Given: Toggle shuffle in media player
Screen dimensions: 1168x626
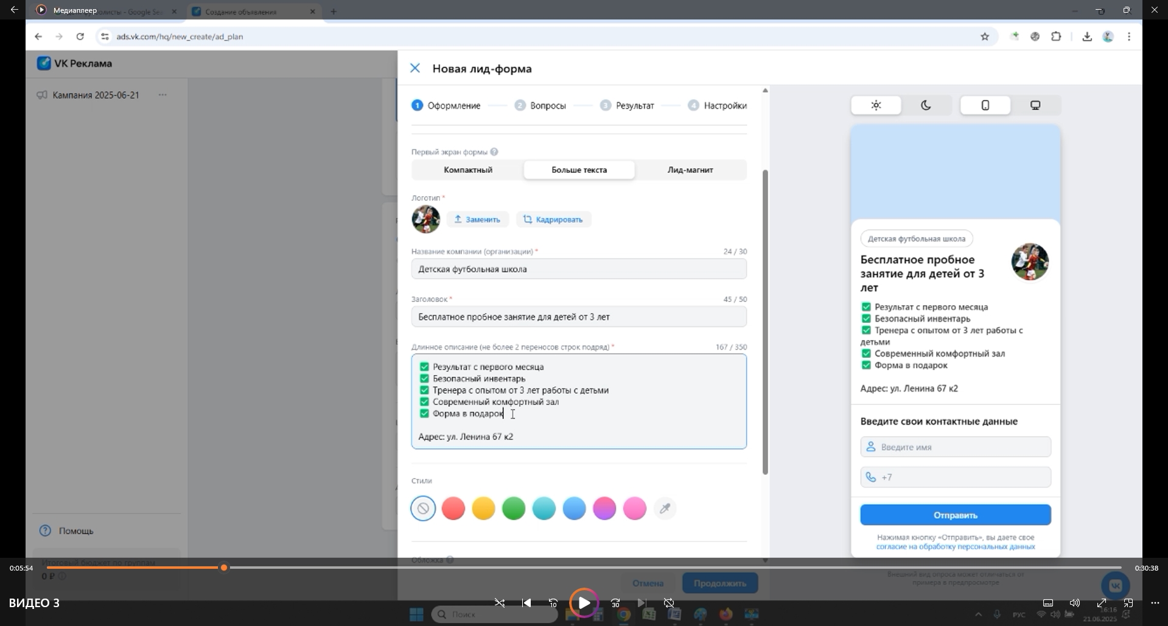Looking at the screenshot, I should [x=500, y=603].
